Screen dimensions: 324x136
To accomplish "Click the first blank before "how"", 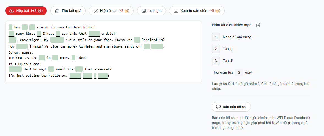I will point(10,27).
